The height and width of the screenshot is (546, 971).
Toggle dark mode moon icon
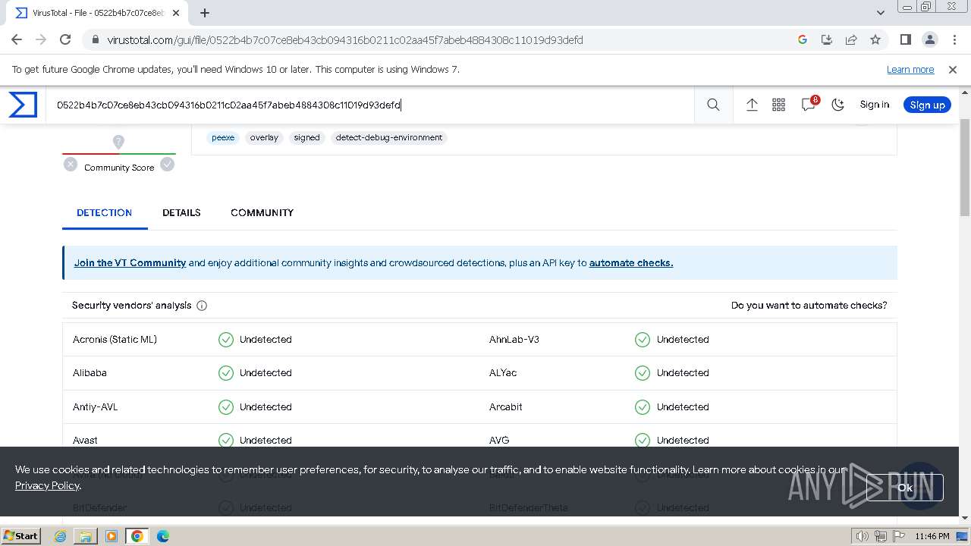[x=837, y=105]
